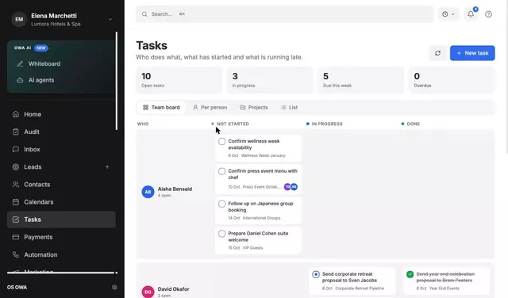Viewport: 508px width, 298px height.
Task: Switch to Team board view
Action: pos(161,108)
